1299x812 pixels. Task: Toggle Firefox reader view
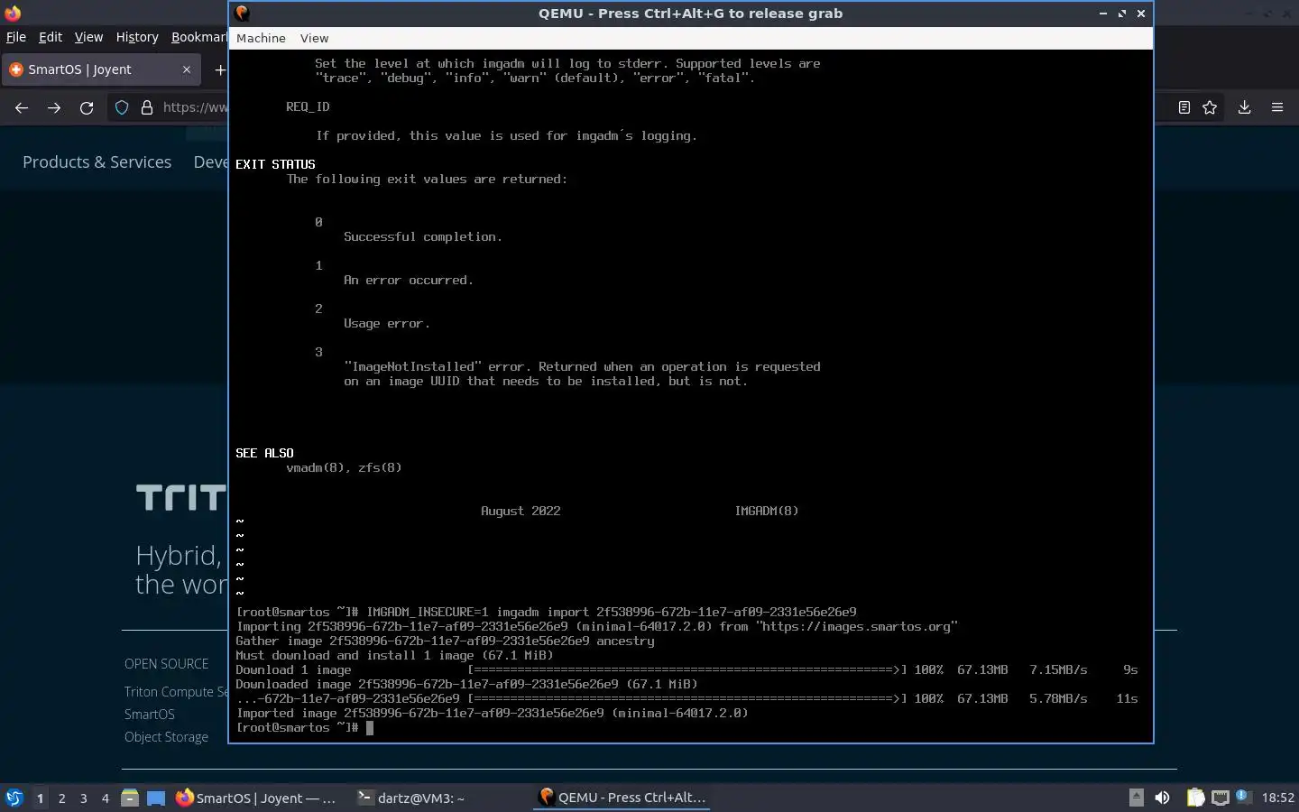pyautogui.click(x=1184, y=107)
